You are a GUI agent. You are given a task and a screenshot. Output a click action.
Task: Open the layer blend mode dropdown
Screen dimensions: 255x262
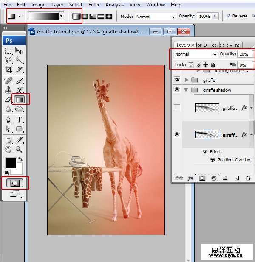[x=195, y=54]
